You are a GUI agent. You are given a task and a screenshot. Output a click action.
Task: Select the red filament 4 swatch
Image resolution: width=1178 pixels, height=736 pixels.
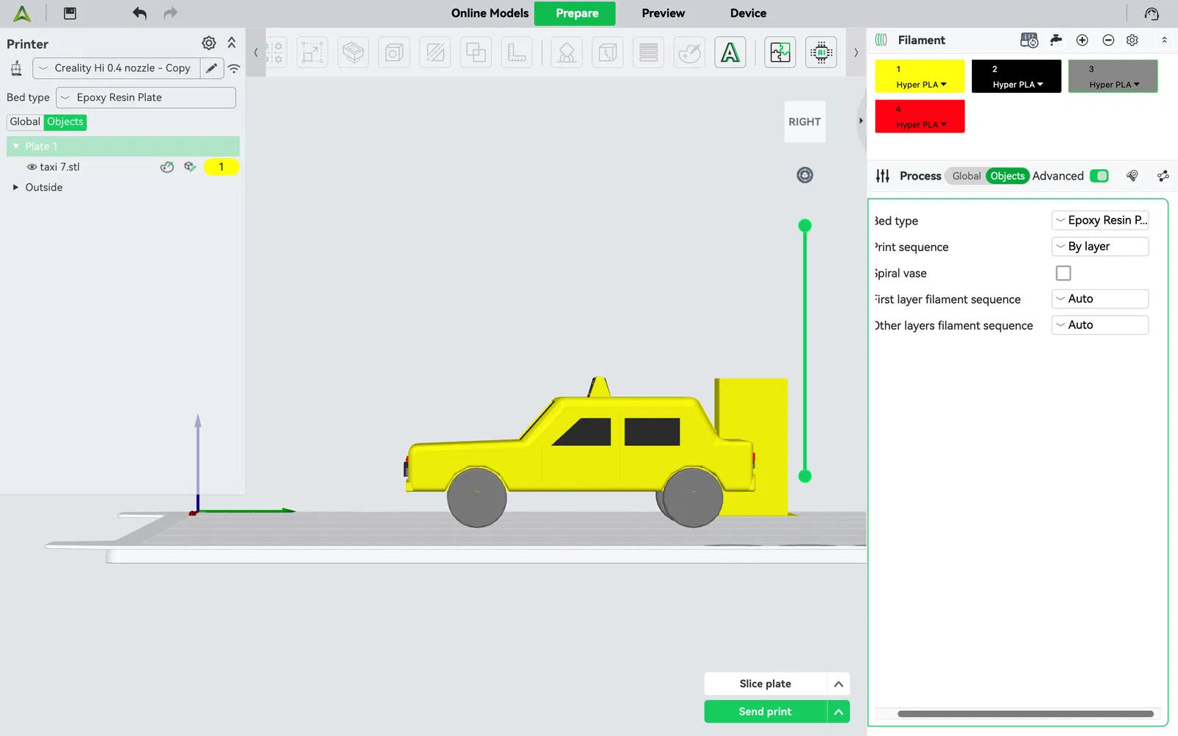coord(920,116)
